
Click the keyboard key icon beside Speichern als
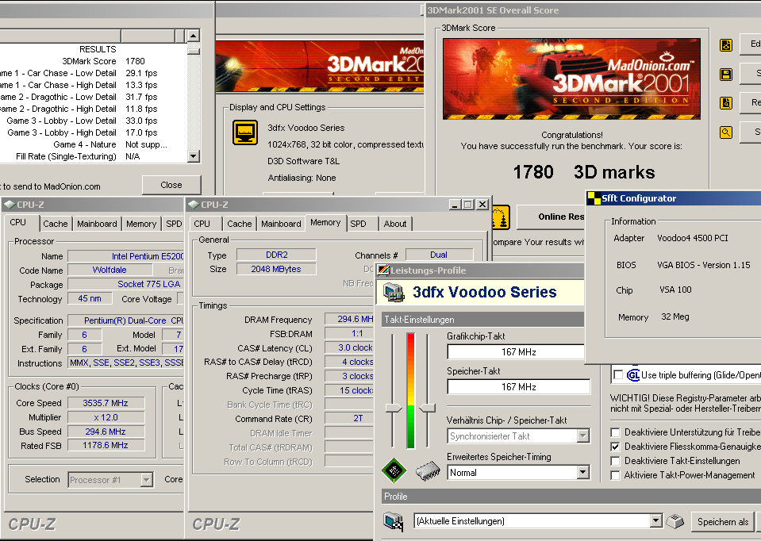(x=675, y=521)
